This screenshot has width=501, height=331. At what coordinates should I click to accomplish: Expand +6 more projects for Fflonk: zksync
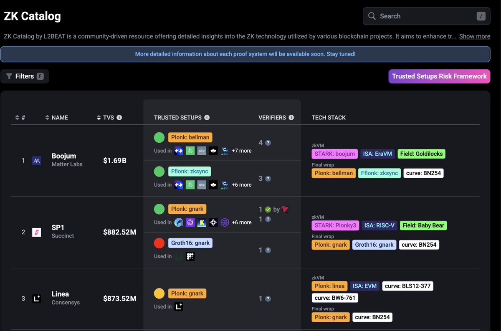[x=242, y=184]
